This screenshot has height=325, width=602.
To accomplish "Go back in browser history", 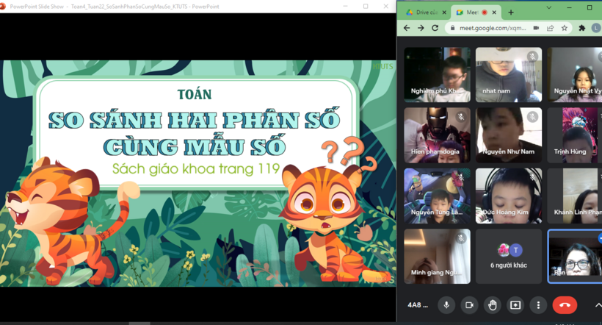I will [407, 28].
